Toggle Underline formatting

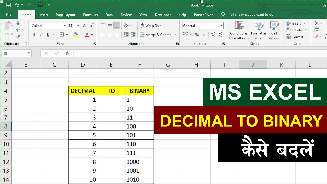(x=48, y=34)
